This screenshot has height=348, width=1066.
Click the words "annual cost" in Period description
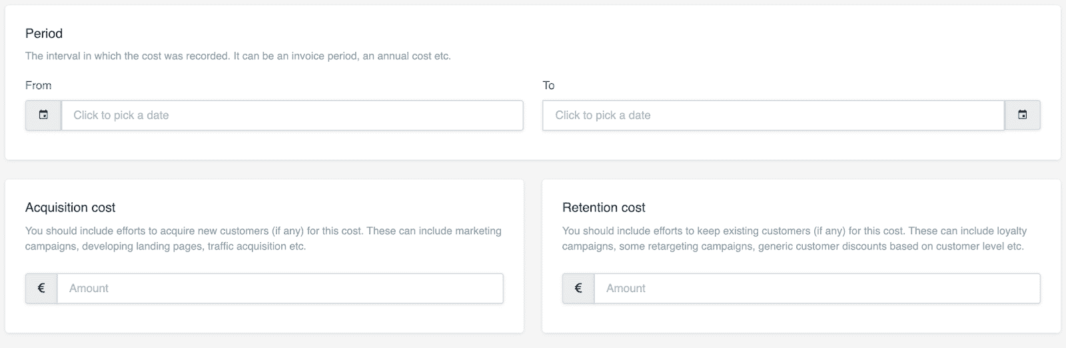point(404,56)
